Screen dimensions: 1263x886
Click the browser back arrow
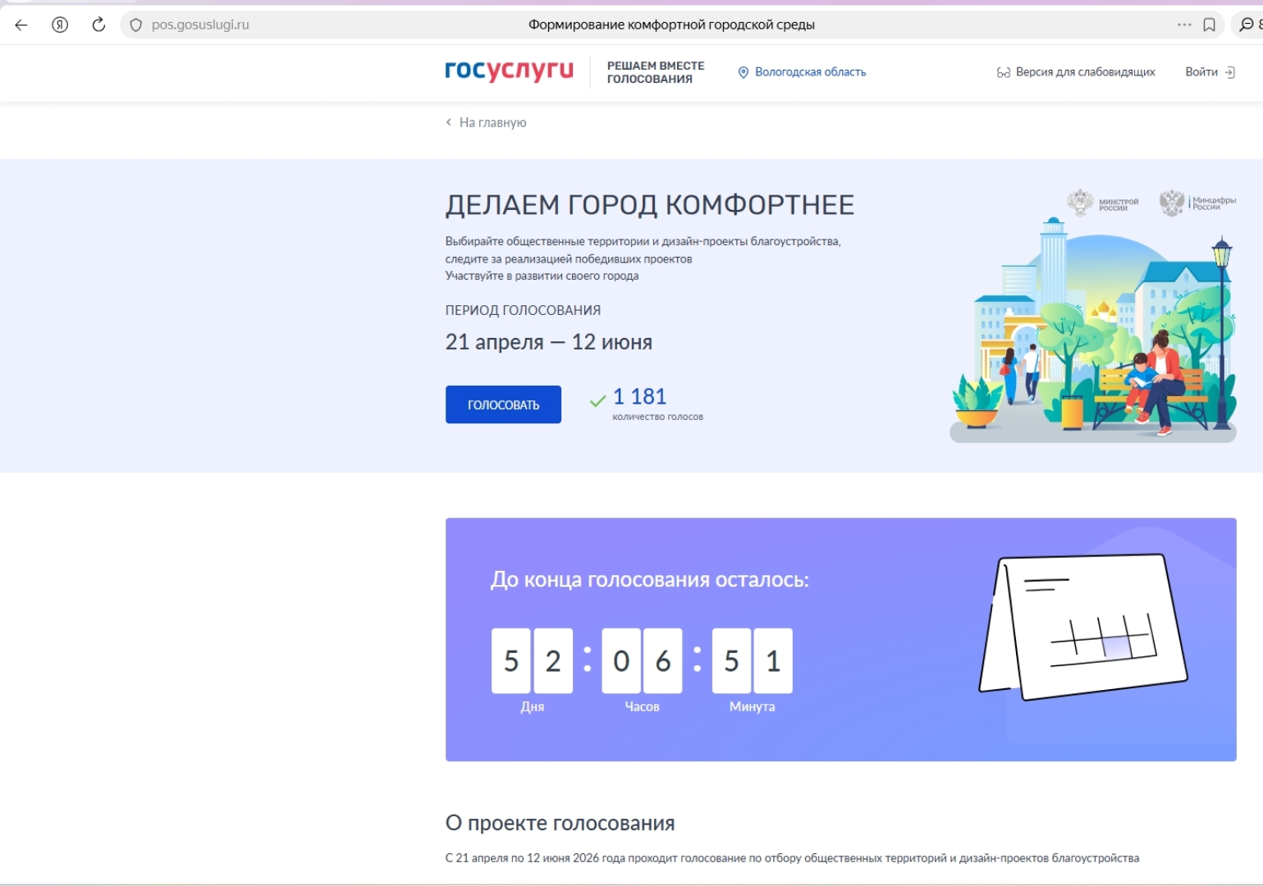click(x=21, y=25)
